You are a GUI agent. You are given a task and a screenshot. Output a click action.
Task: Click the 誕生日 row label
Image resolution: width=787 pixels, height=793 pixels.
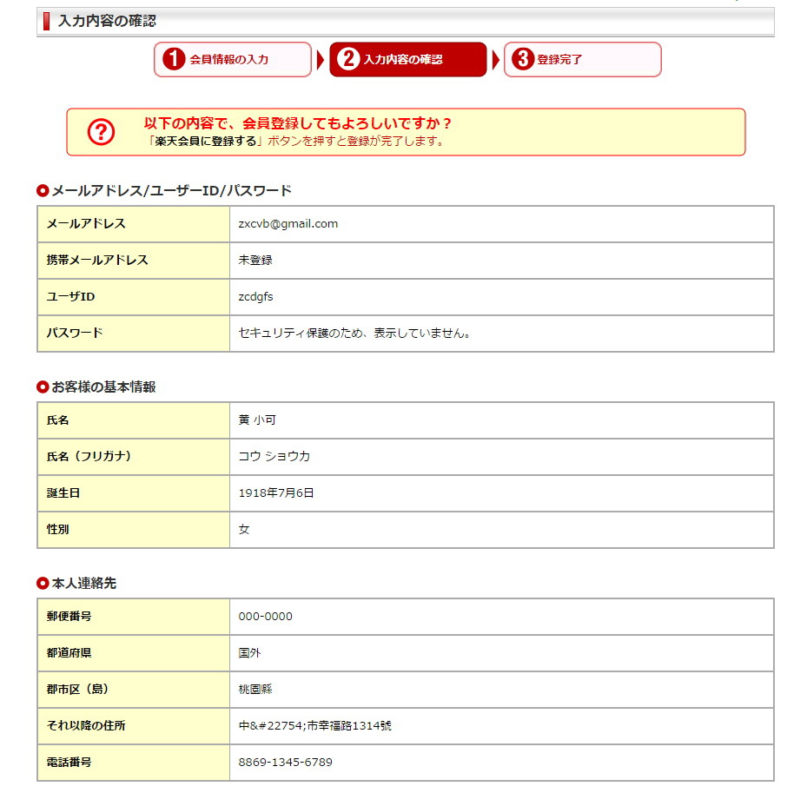[x=63, y=493]
